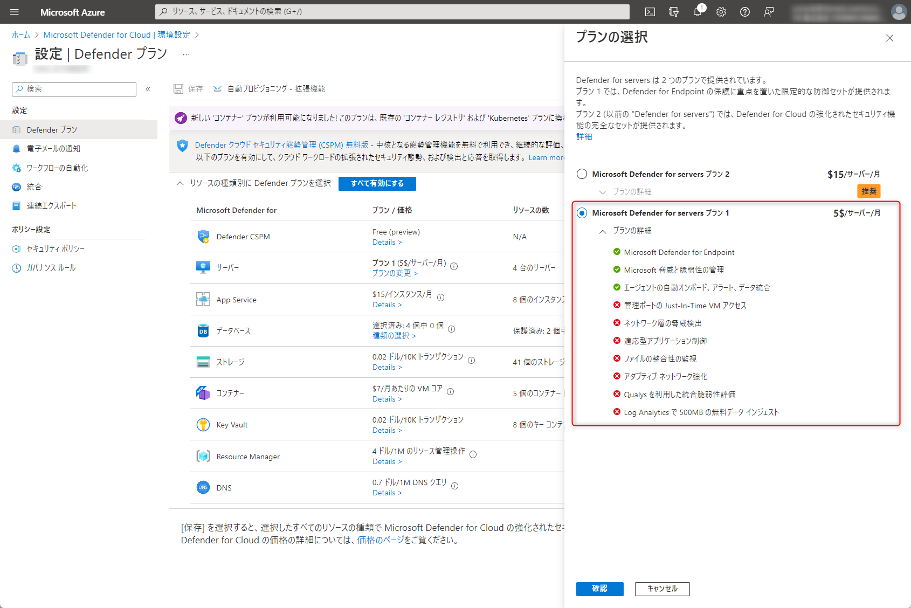The image size is (911, 608).
Task: Open Details link for App Service
Action: coord(387,305)
